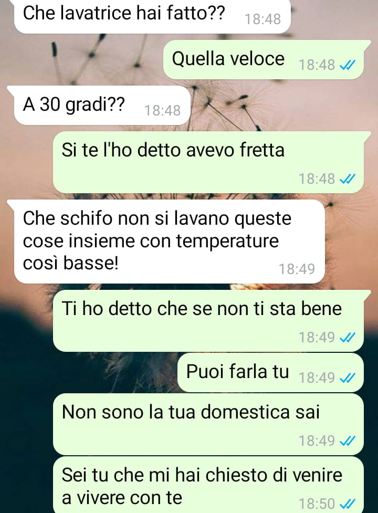This screenshot has width=378, height=513.
Task: Select "Sei tu che mi hai chiesto" message
Action: click(208, 485)
